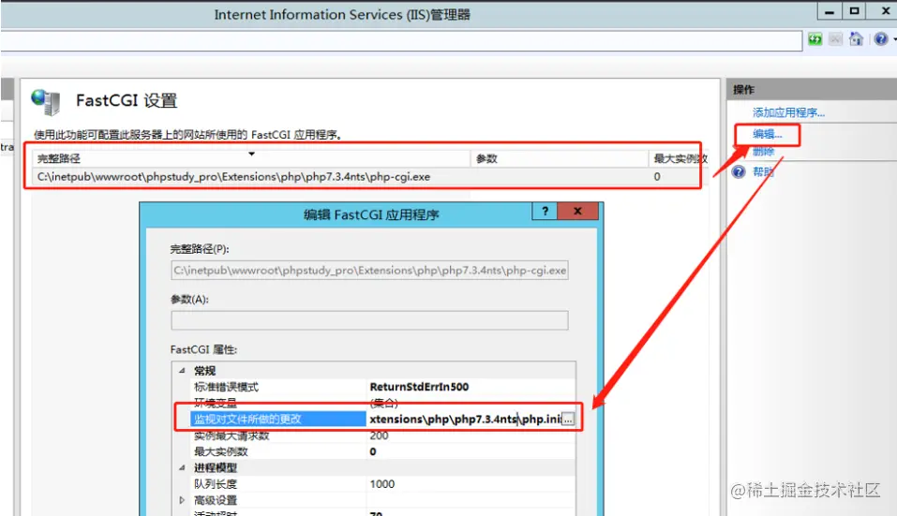Go to the Home icon in toolbar
897x516 pixels.
[x=856, y=38]
